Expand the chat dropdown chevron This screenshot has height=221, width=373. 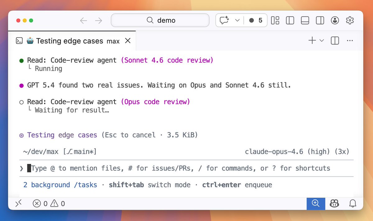pos(237,20)
